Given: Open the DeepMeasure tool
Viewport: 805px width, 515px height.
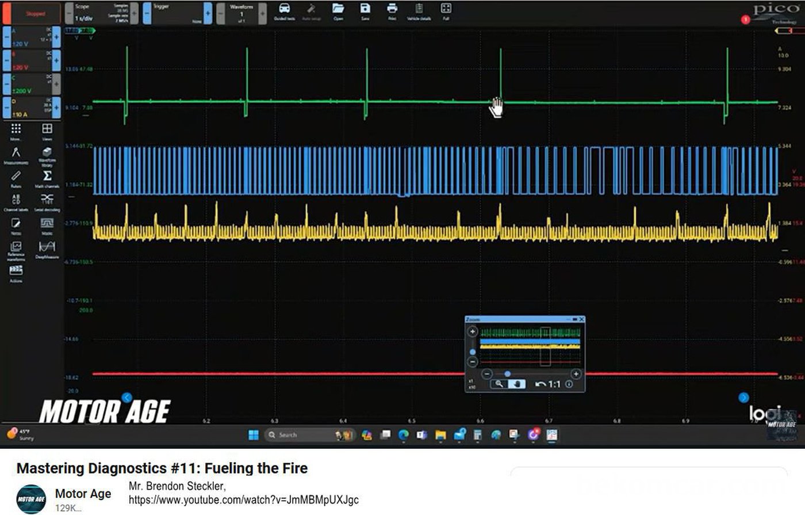Looking at the screenshot, I should (x=47, y=248).
